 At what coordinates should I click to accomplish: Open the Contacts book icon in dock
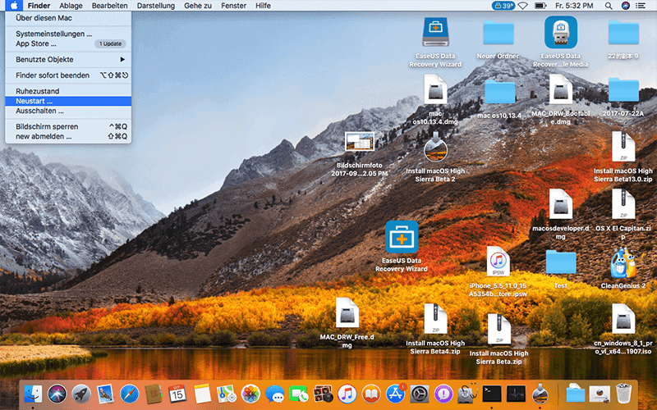(x=154, y=394)
